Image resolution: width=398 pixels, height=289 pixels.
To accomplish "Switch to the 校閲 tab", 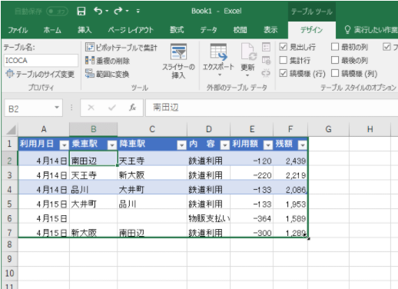I will coord(240,30).
